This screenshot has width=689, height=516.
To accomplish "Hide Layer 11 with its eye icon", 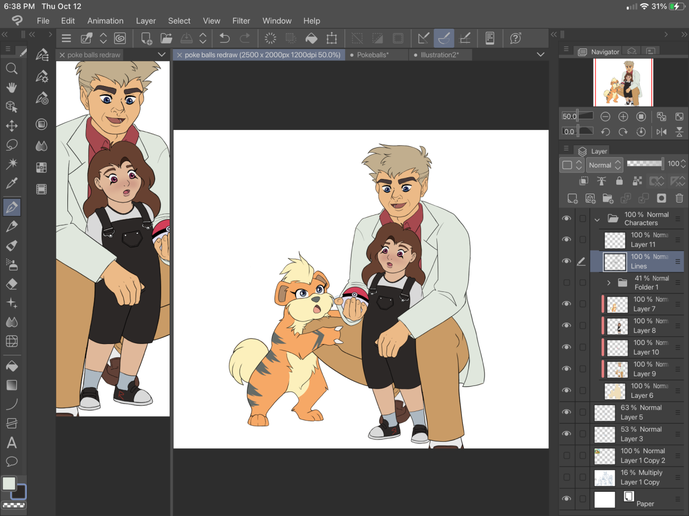I will (x=566, y=239).
